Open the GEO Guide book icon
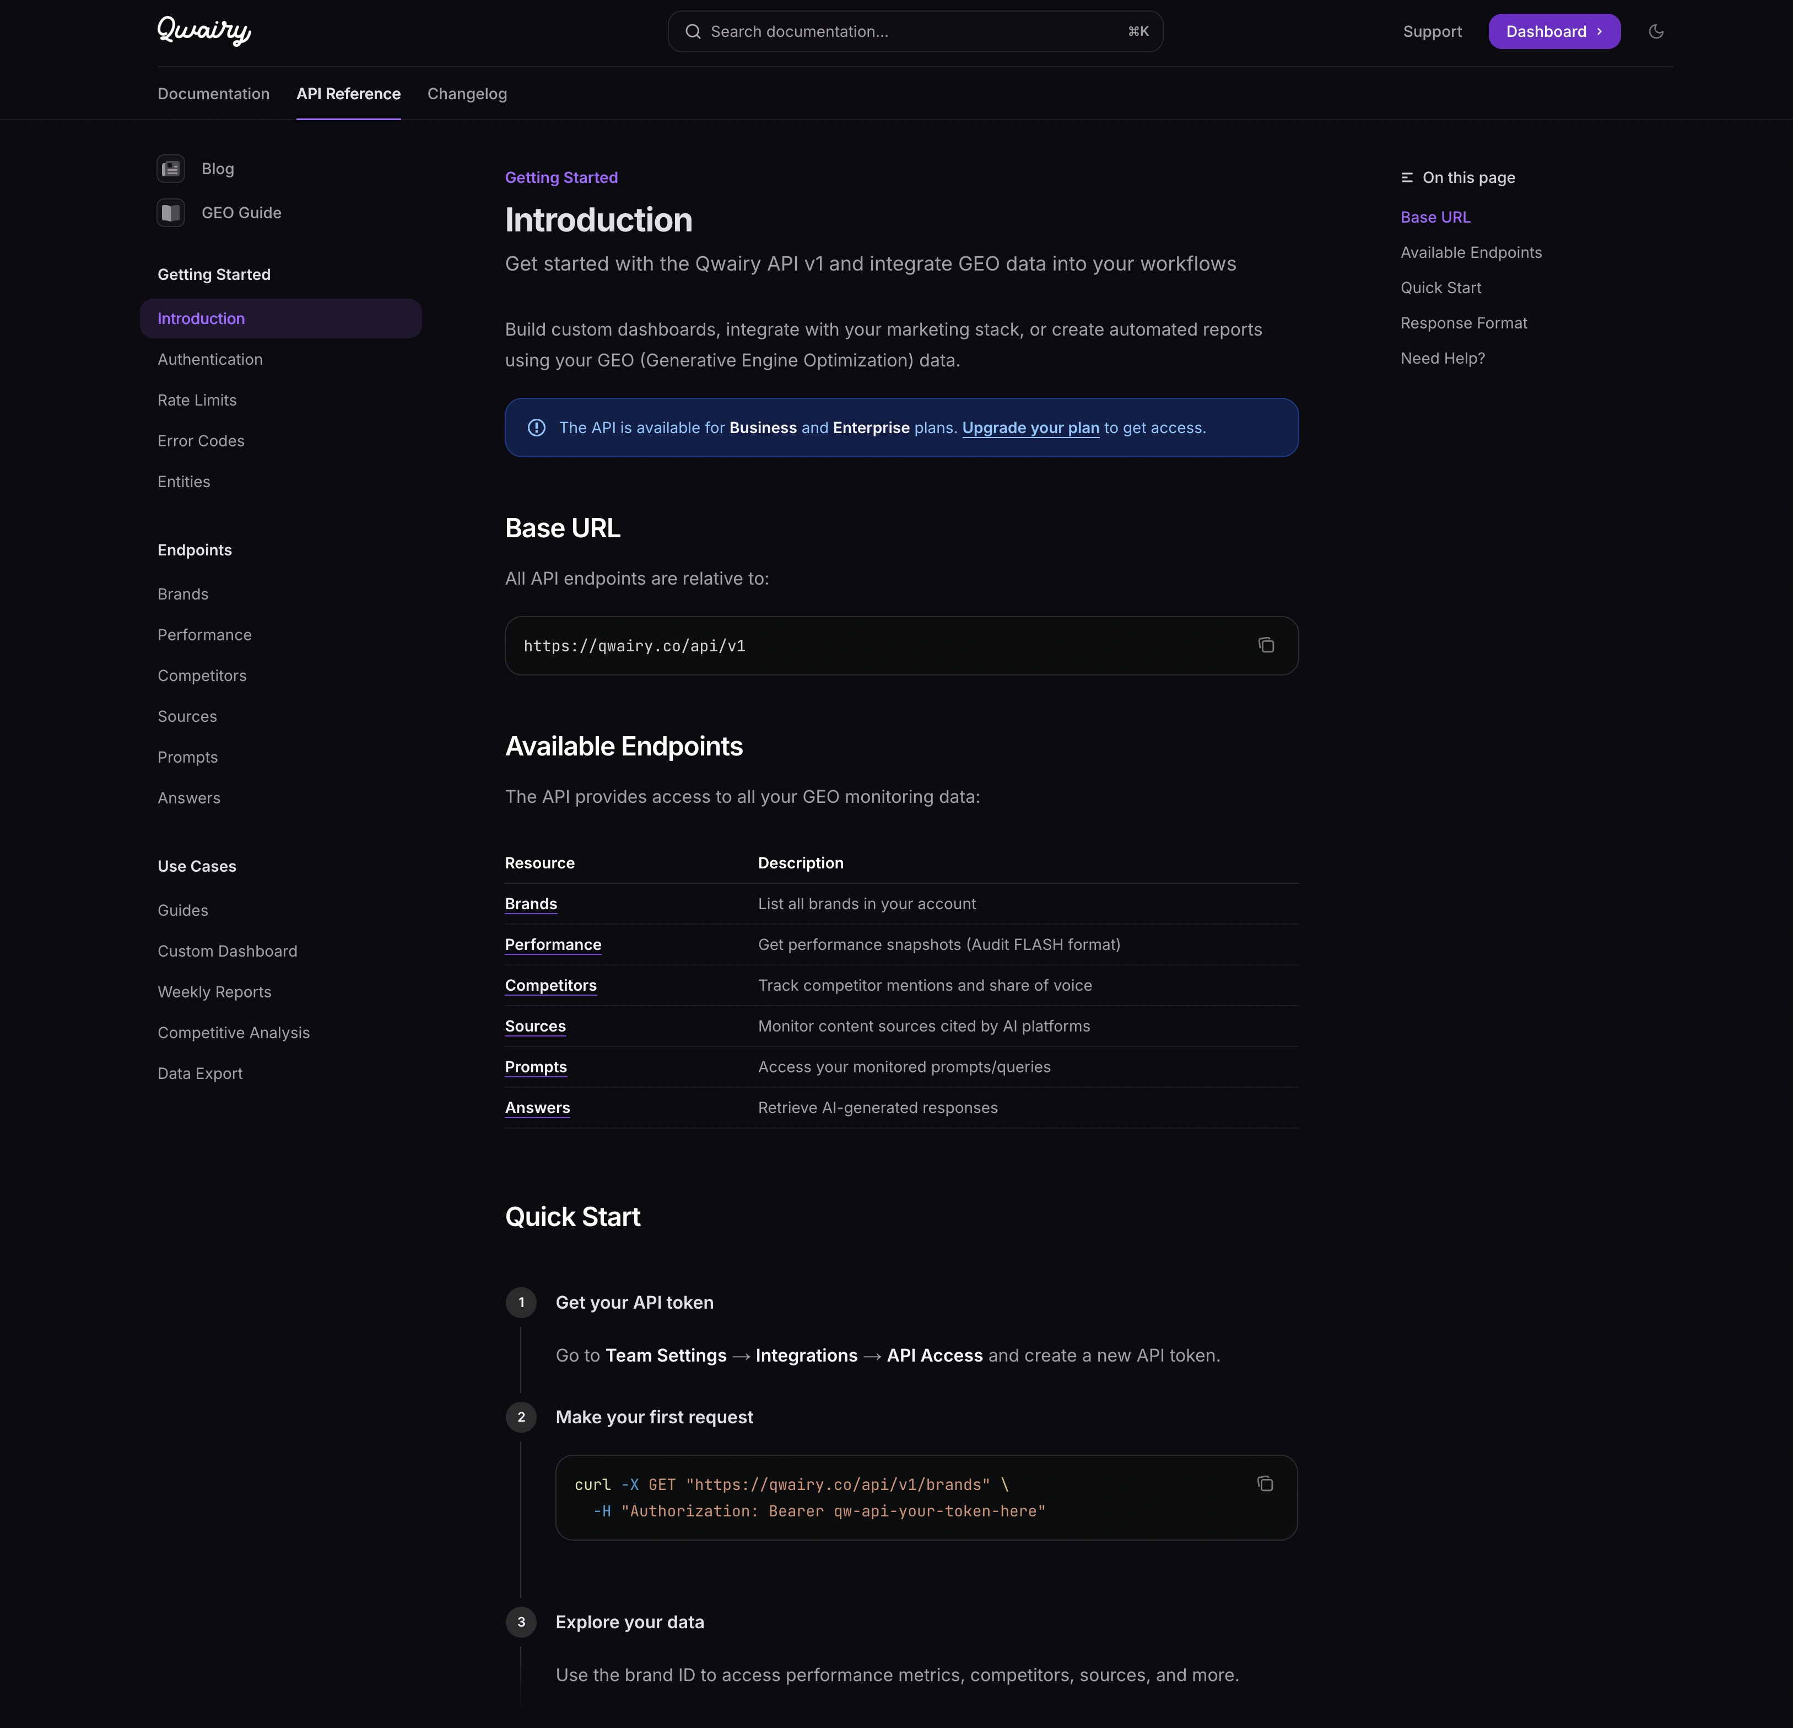Viewport: 1793px width, 1728px height. click(171, 213)
